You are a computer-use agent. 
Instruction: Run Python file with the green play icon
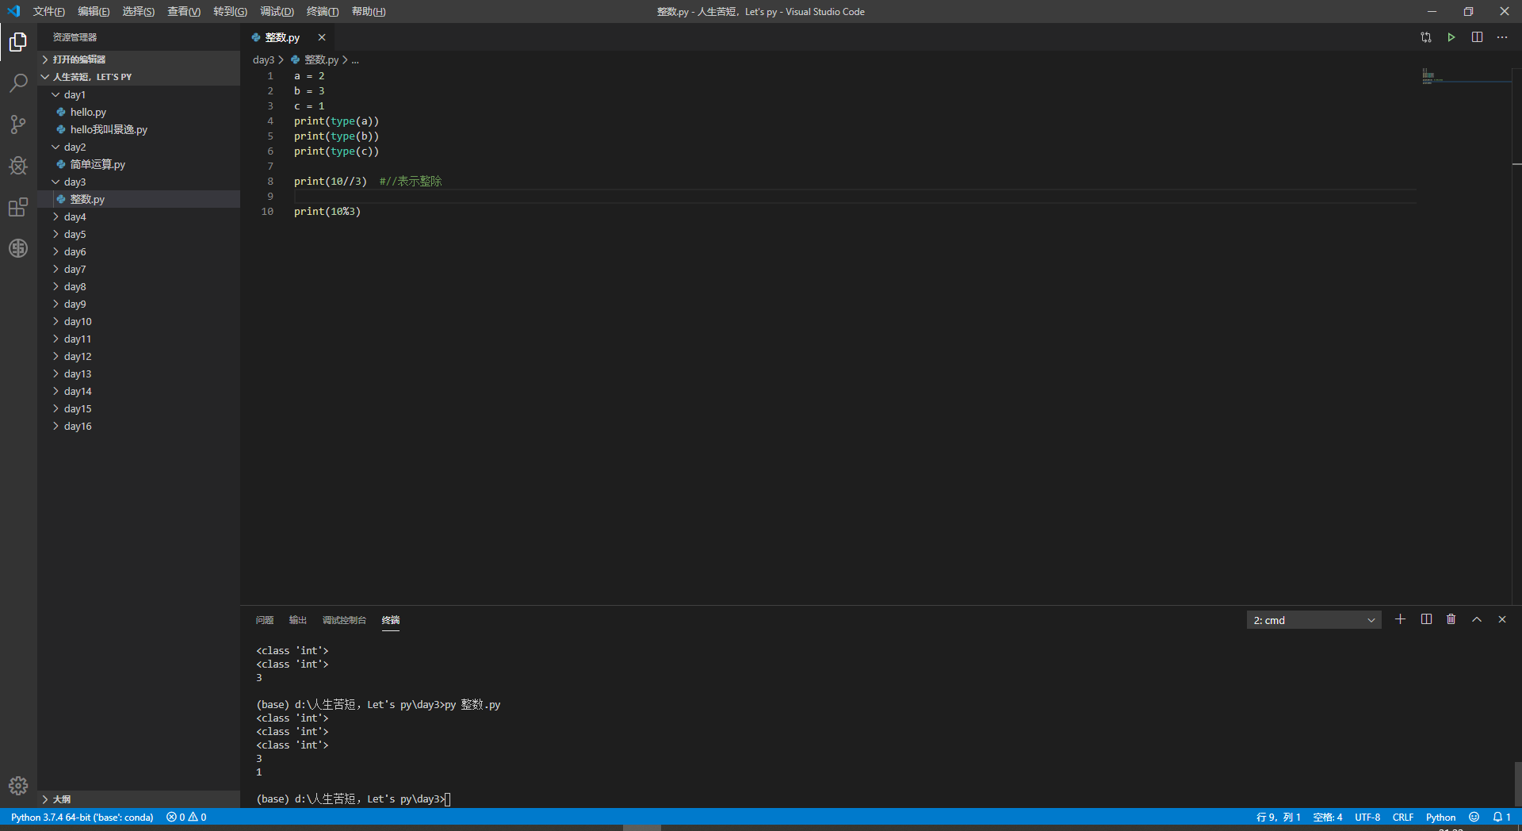(1451, 37)
